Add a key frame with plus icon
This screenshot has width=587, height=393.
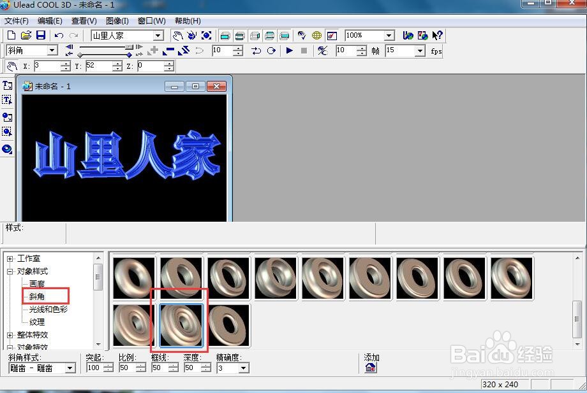pos(152,50)
